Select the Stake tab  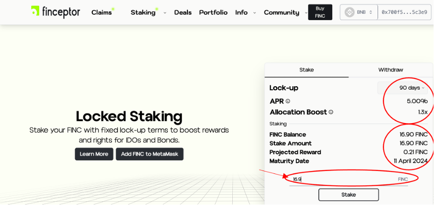point(306,70)
